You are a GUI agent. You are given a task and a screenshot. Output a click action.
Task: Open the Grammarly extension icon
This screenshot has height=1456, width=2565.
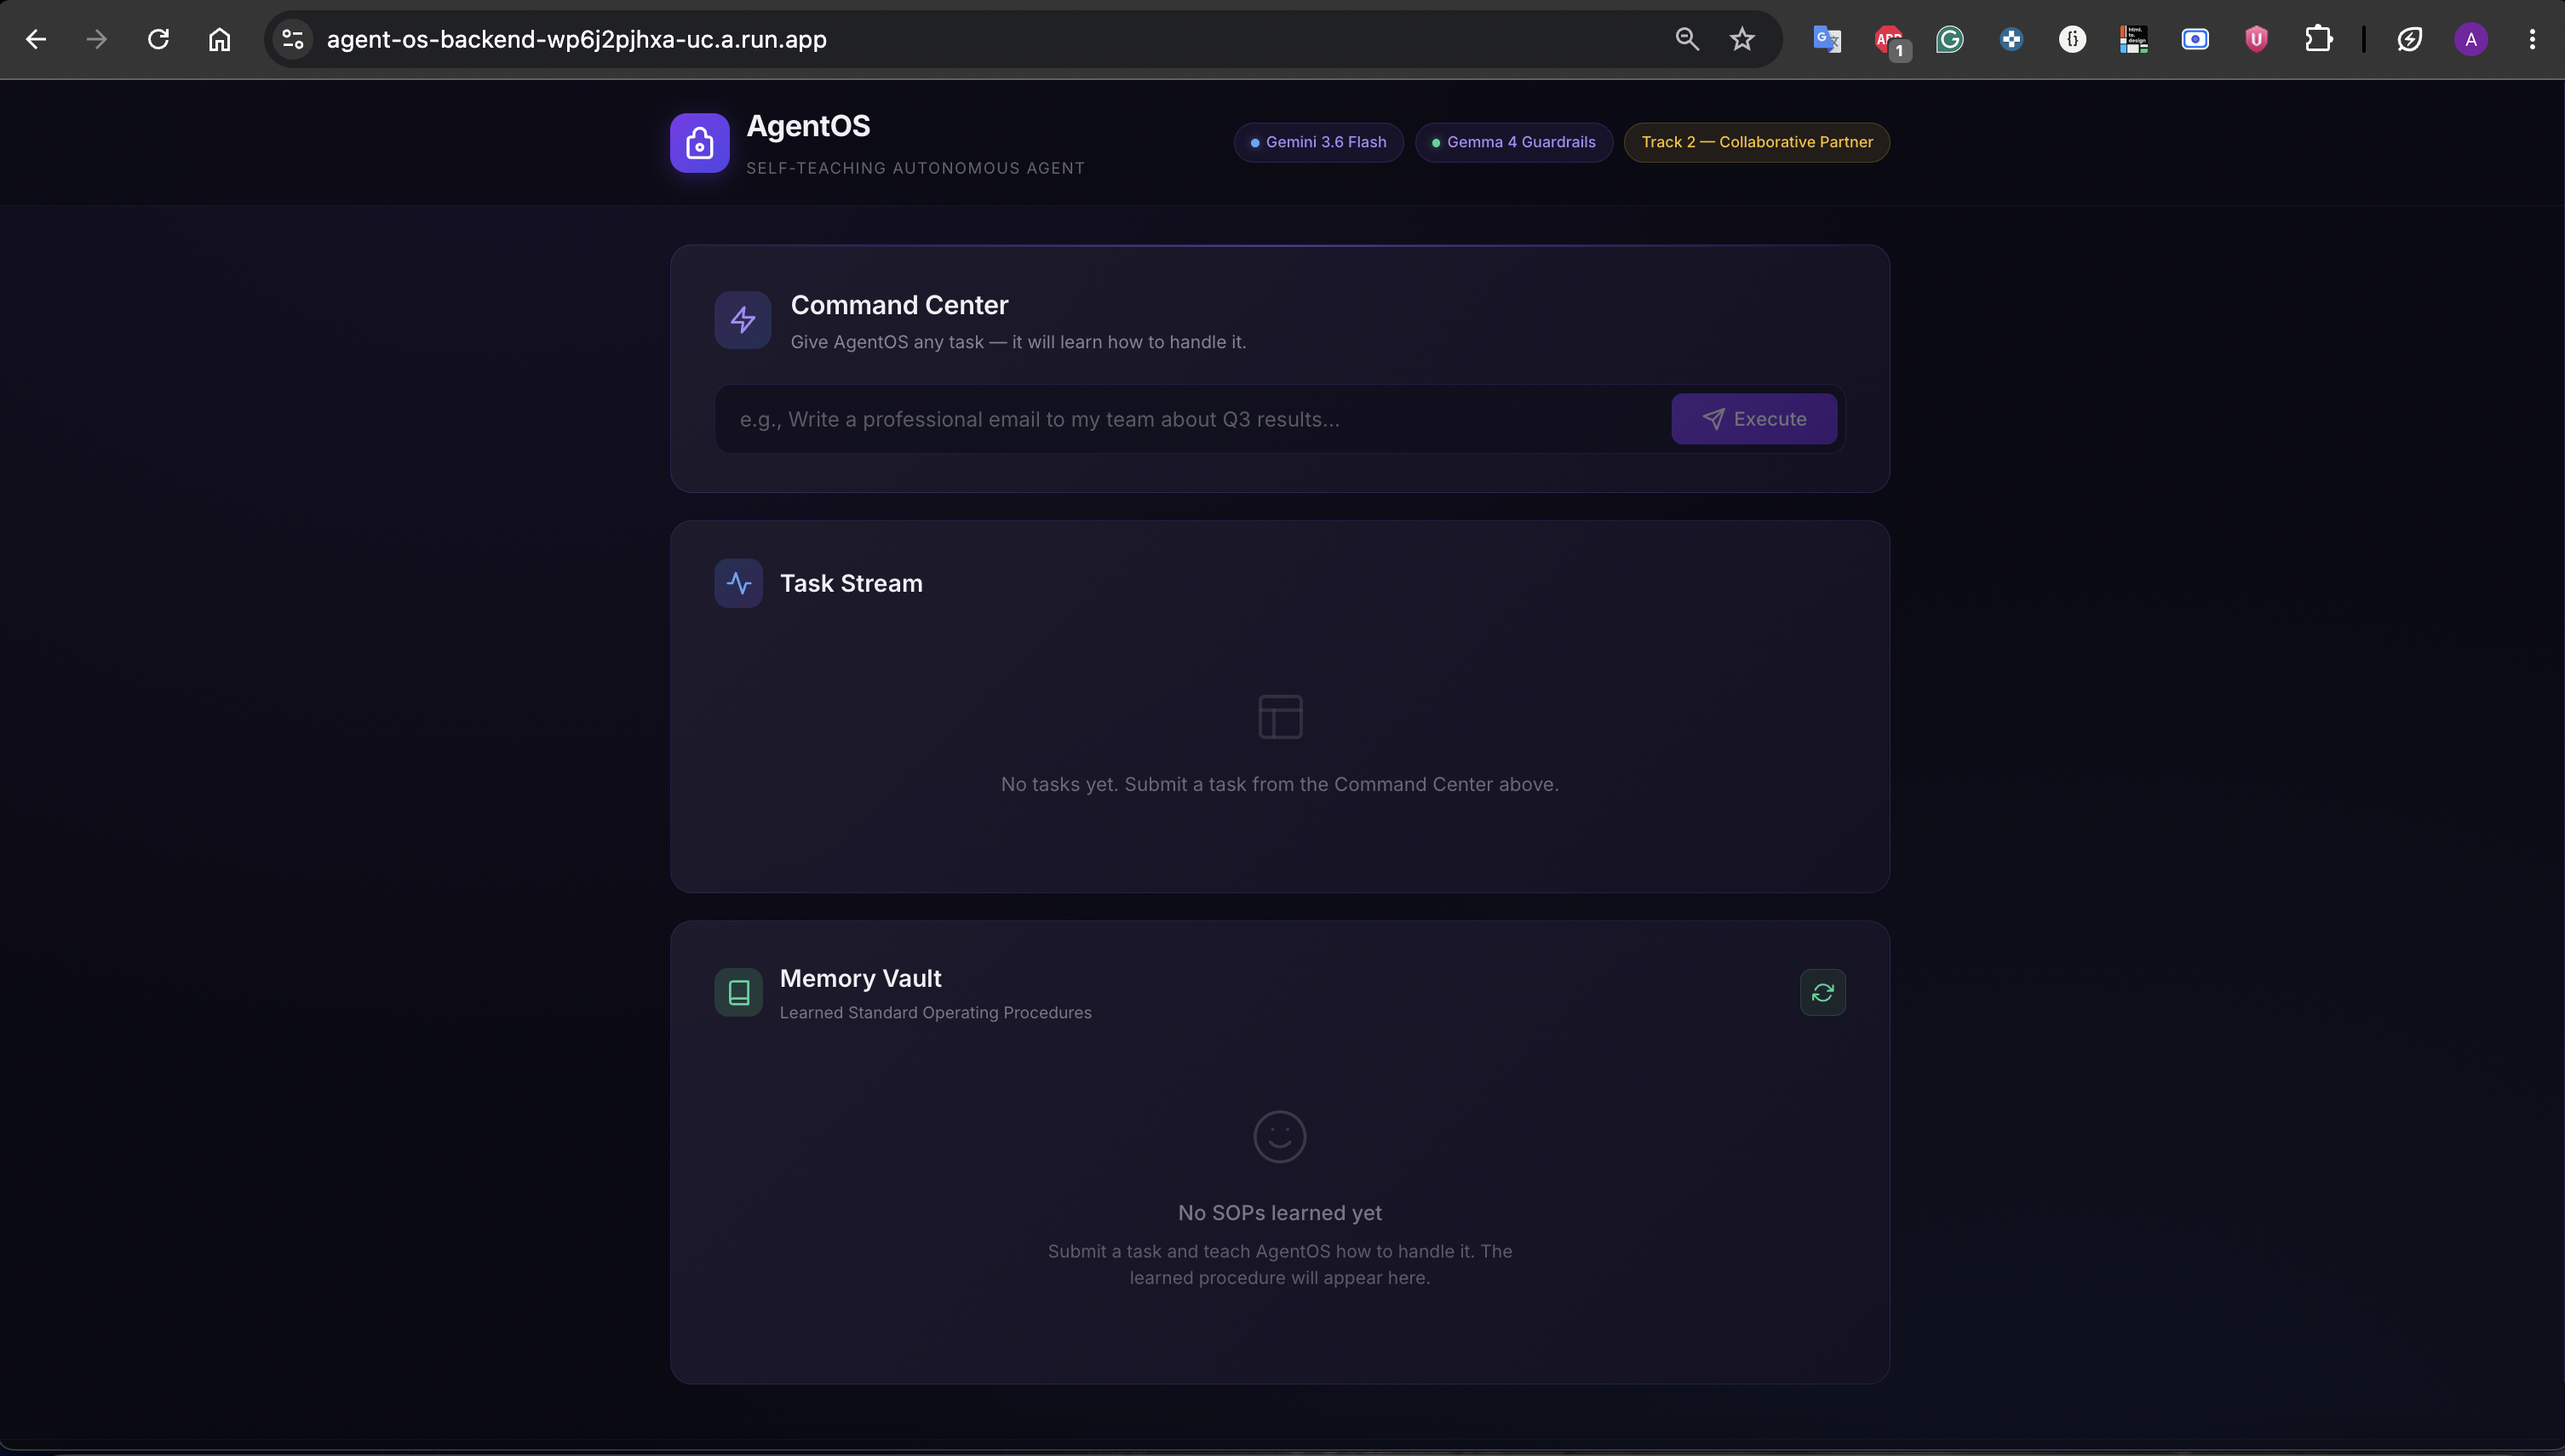coord(1949,39)
